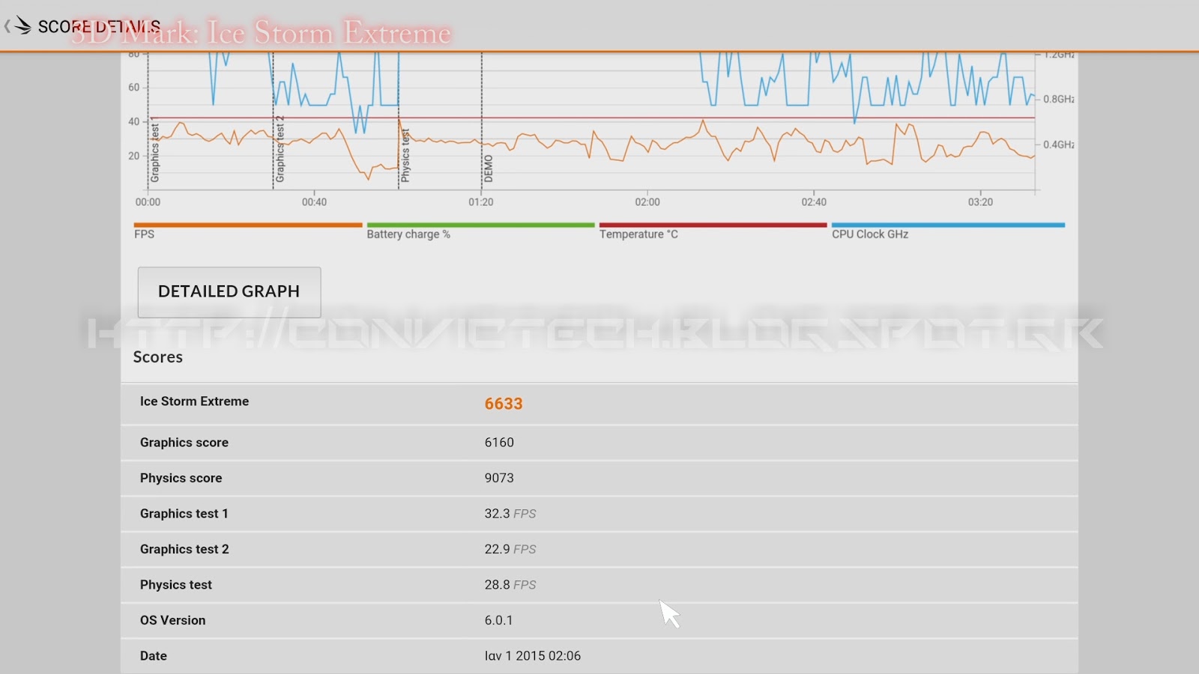Select the Graphics test 1 label in Scores table
This screenshot has width=1199, height=674.
(184, 514)
